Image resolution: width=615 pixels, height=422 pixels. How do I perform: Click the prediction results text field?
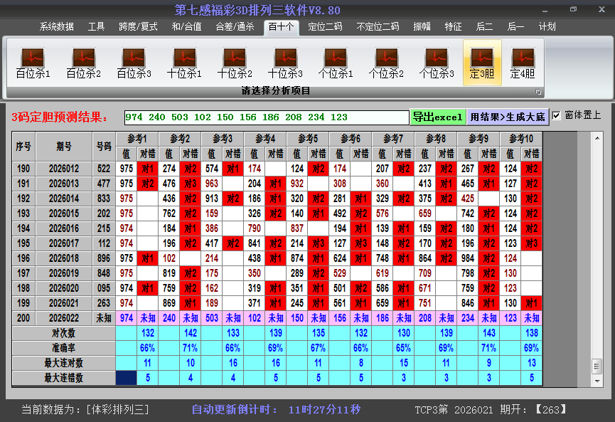[x=266, y=117]
